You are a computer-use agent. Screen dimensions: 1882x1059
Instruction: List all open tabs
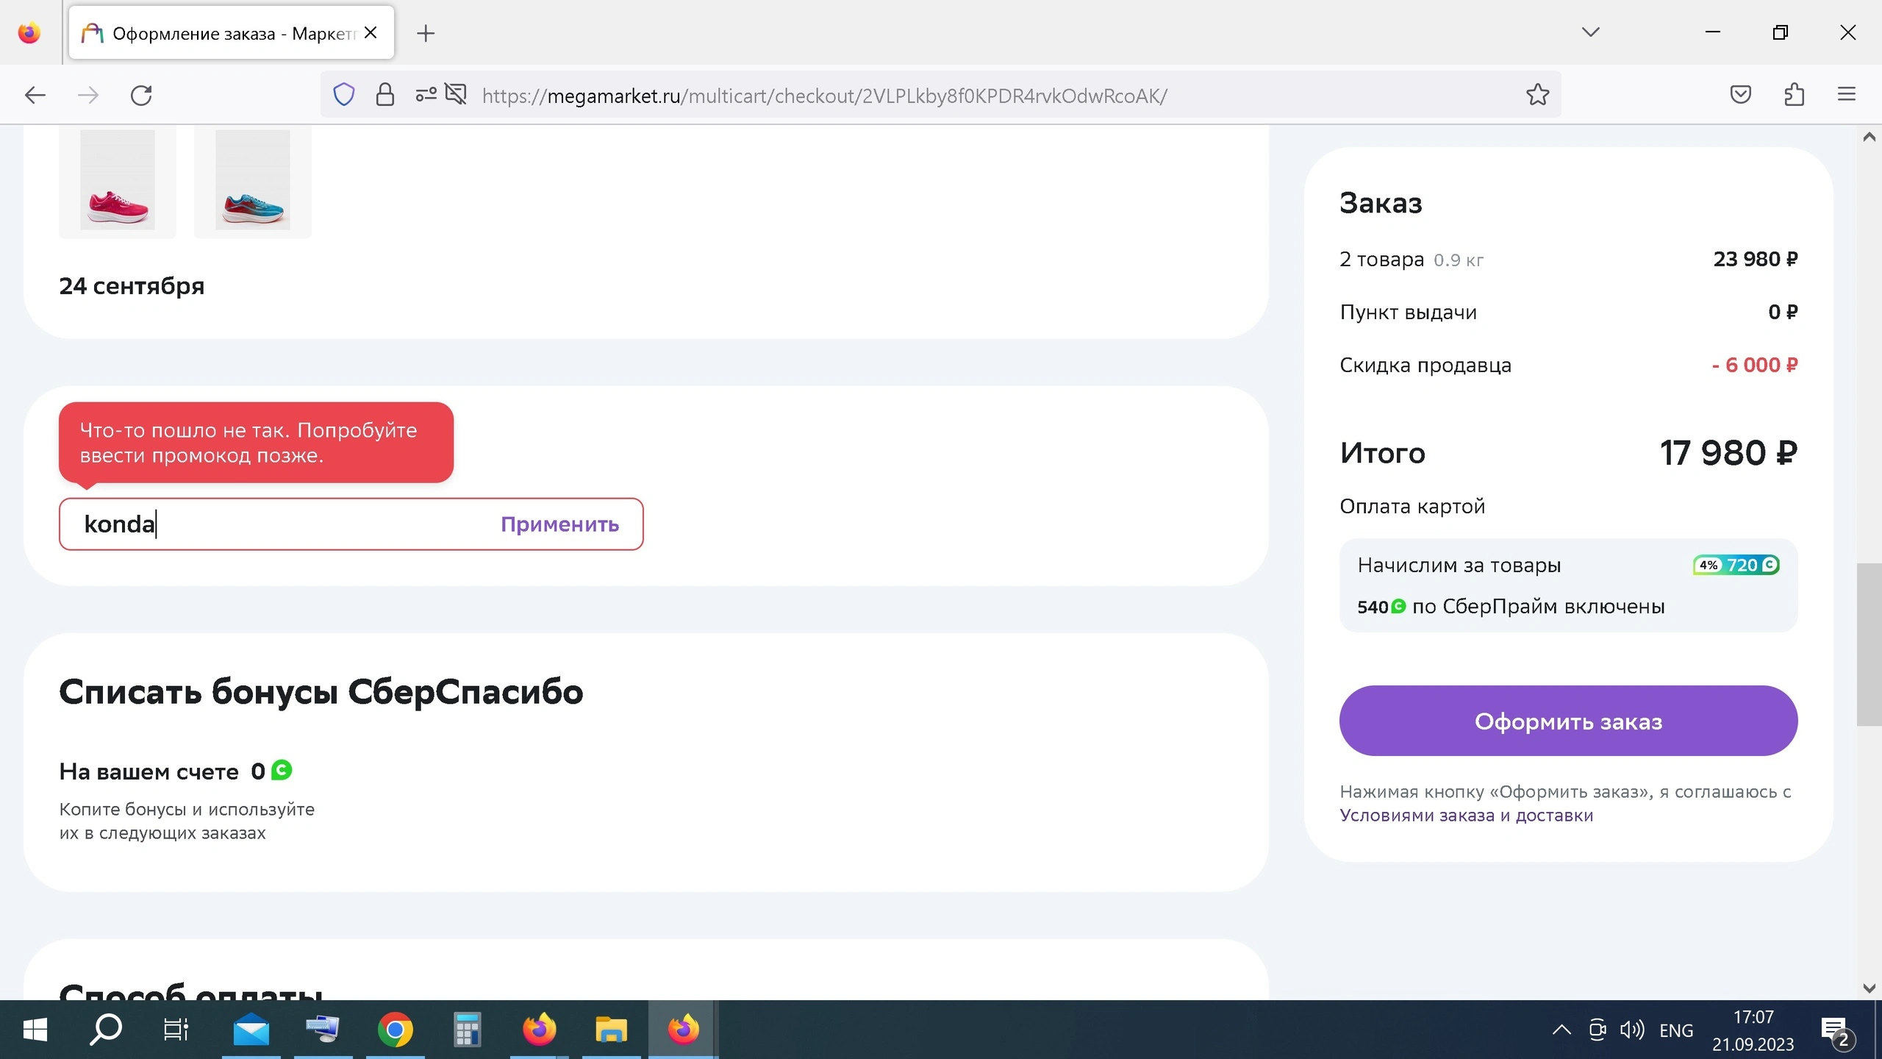1591,32
